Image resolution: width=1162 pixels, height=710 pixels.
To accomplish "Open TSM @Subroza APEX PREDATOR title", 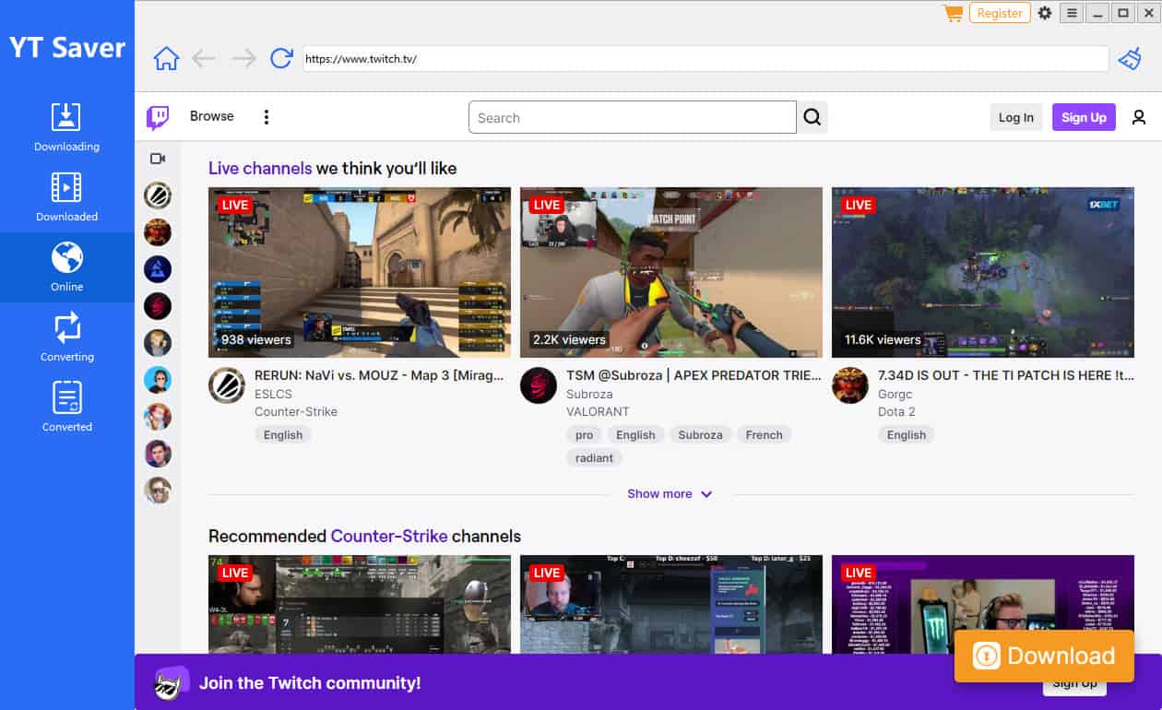I will point(694,375).
